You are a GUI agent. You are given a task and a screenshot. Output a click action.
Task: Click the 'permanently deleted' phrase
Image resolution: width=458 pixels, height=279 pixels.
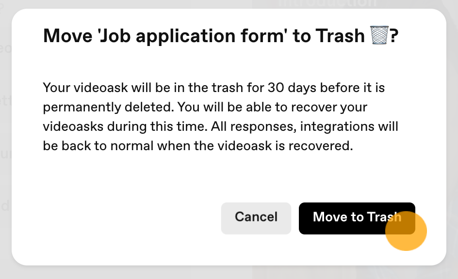tap(108, 107)
